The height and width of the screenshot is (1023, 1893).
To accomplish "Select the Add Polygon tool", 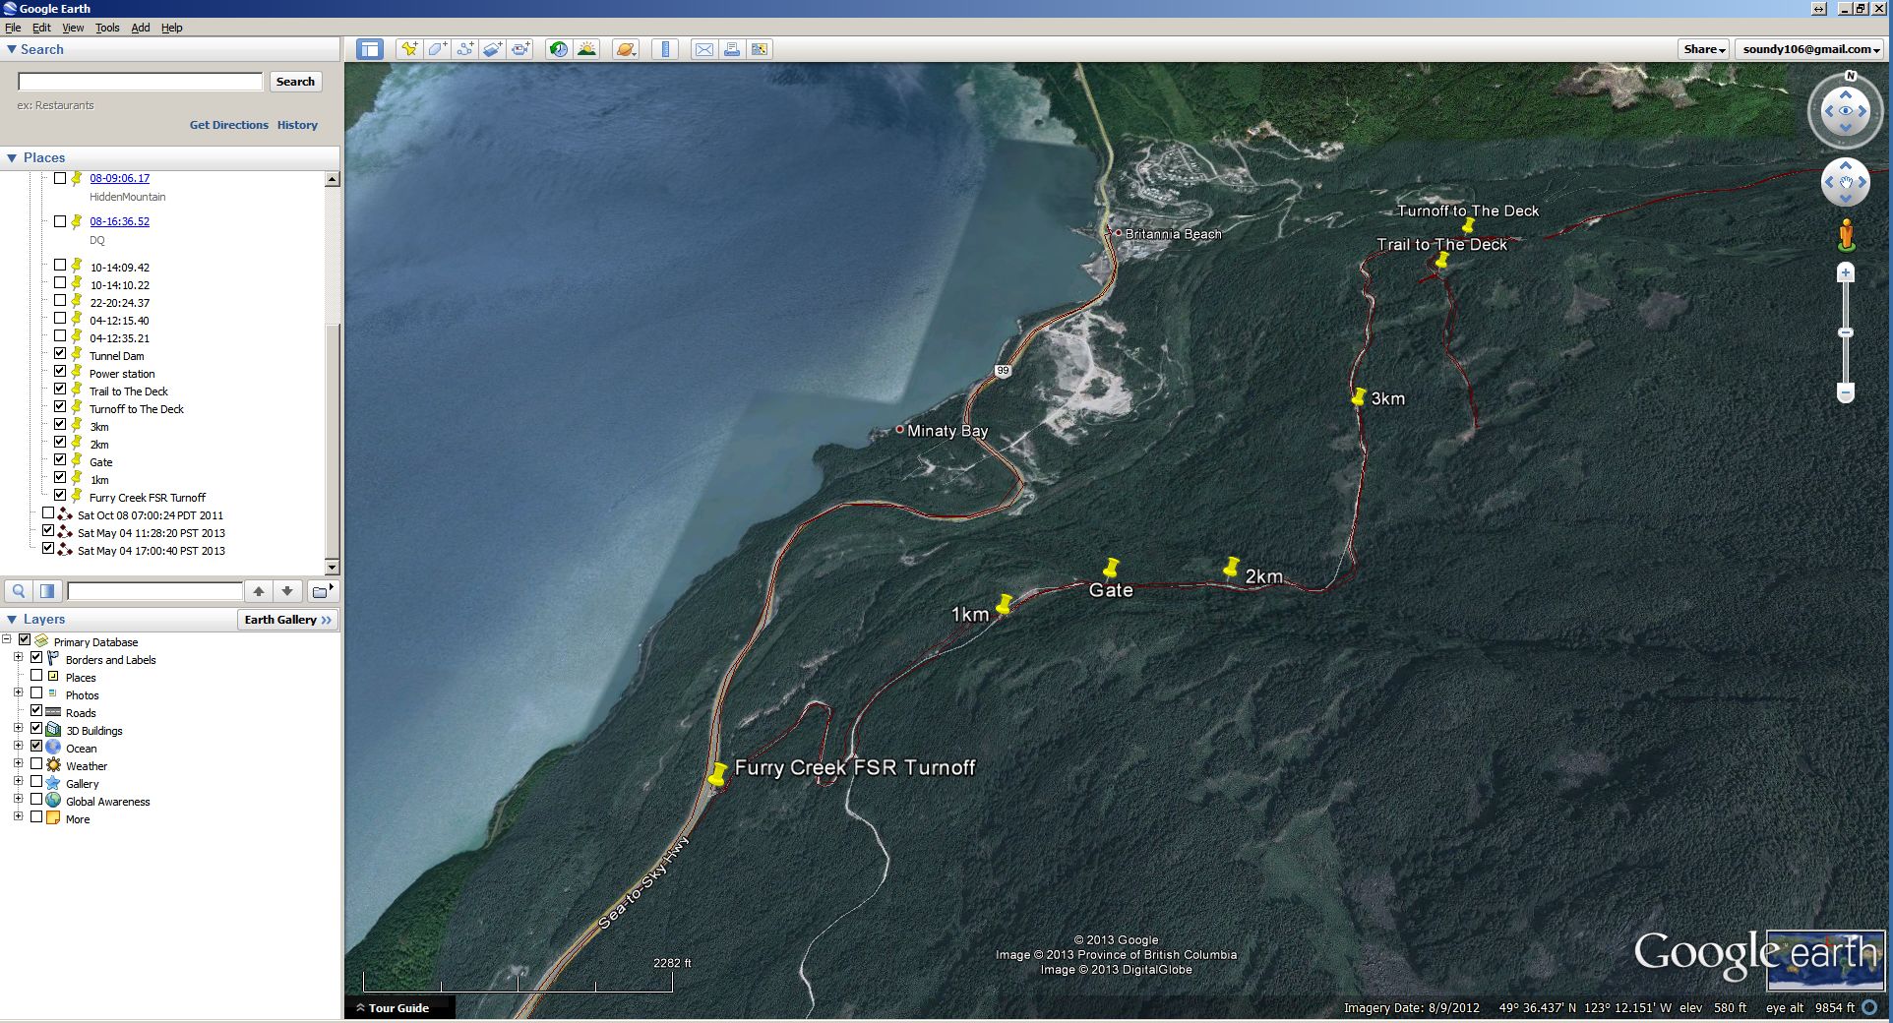I will (x=438, y=49).
